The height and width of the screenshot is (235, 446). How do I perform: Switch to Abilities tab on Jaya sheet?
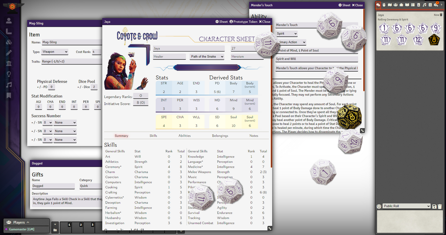click(185, 136)
